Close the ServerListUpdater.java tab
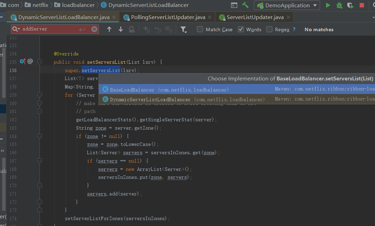This screenshot has height=226, width=375. [x=288, y=17]
